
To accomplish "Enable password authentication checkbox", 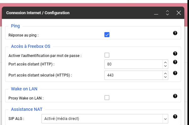I will (x=107, y=55).
